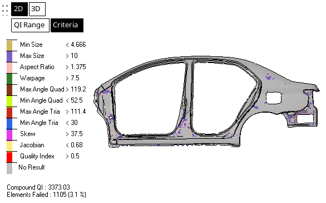The width and height of the screenshot is (326, 203).
Task: Click the Max Angle Quad brown swatch
Action: click(x=9, y=90)
